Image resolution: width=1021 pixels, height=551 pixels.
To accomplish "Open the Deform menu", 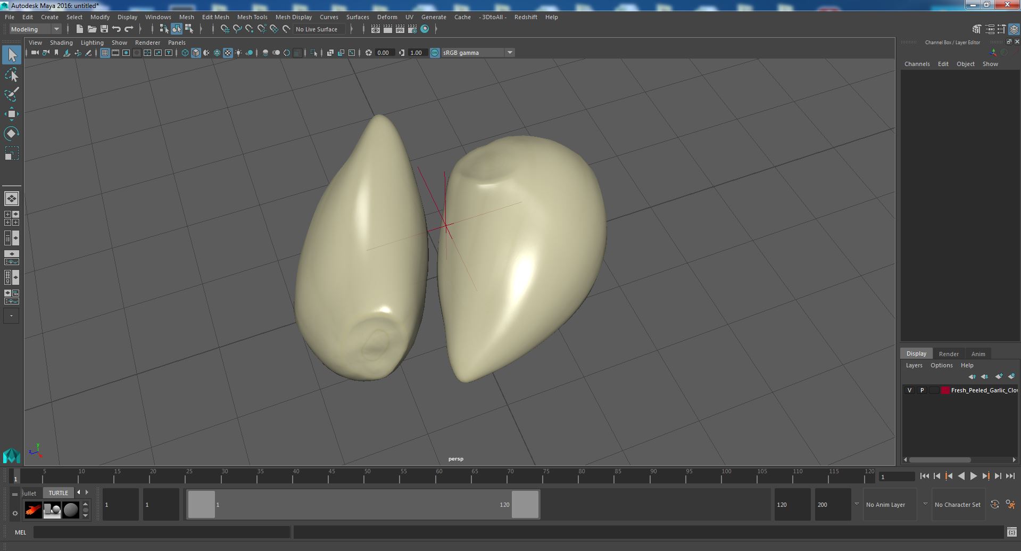I will (387, 17).
